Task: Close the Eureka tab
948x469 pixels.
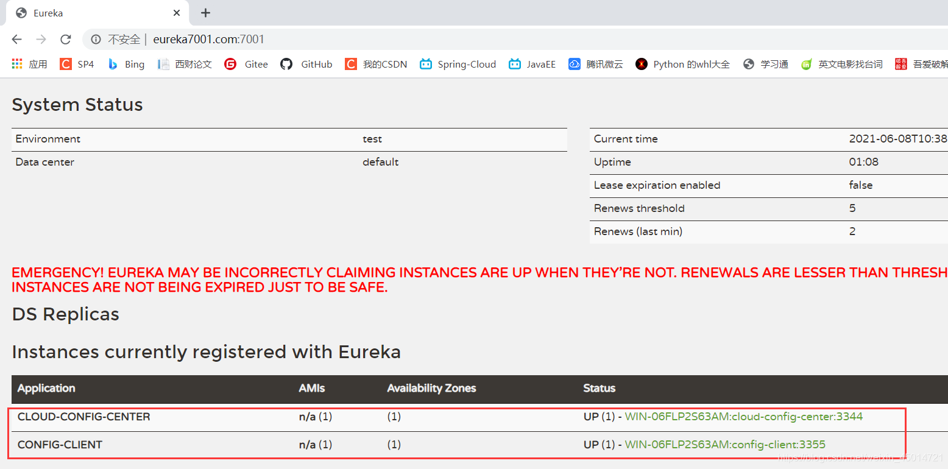Action: [x=177, y=13]
